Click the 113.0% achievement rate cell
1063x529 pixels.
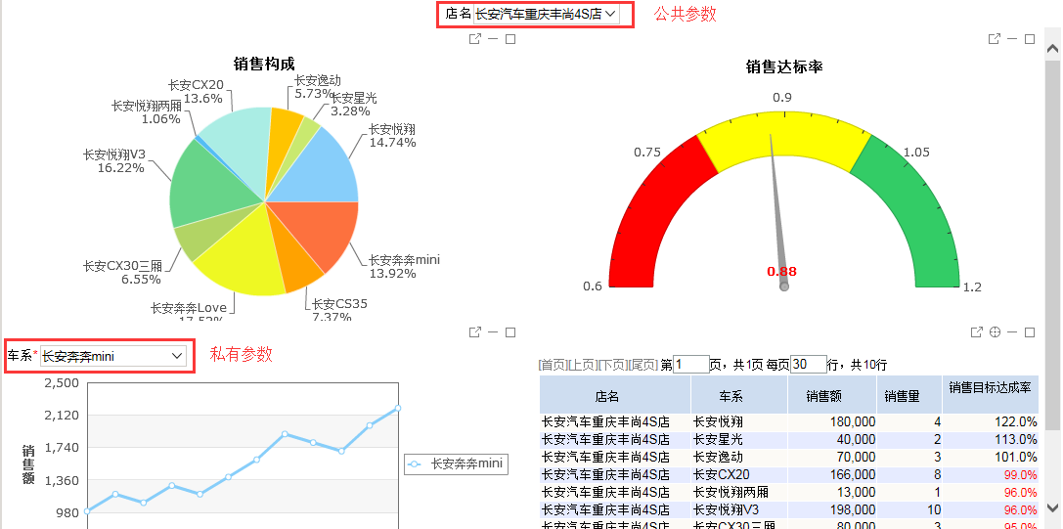(990, 439)
